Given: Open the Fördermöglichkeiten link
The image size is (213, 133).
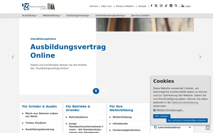Looking at the screenshot, I should click(126, 130).
